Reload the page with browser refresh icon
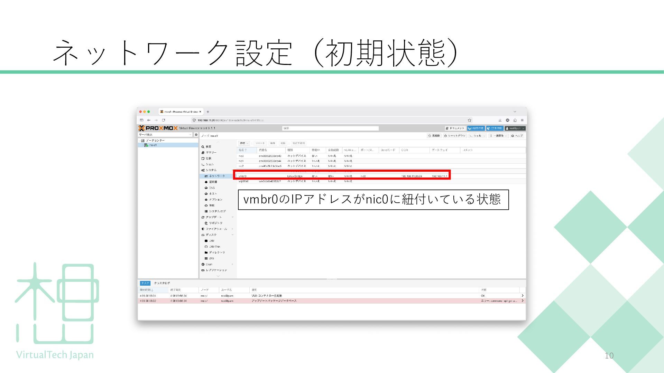Viewport: 664px width, 373px height. tap(163, 120)
